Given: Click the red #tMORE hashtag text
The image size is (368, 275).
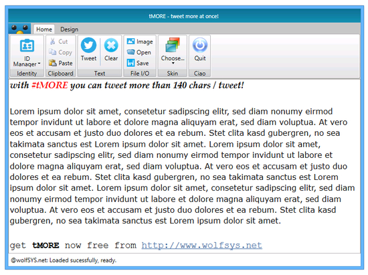Looking at the screenshot, I should coord(50,85).
